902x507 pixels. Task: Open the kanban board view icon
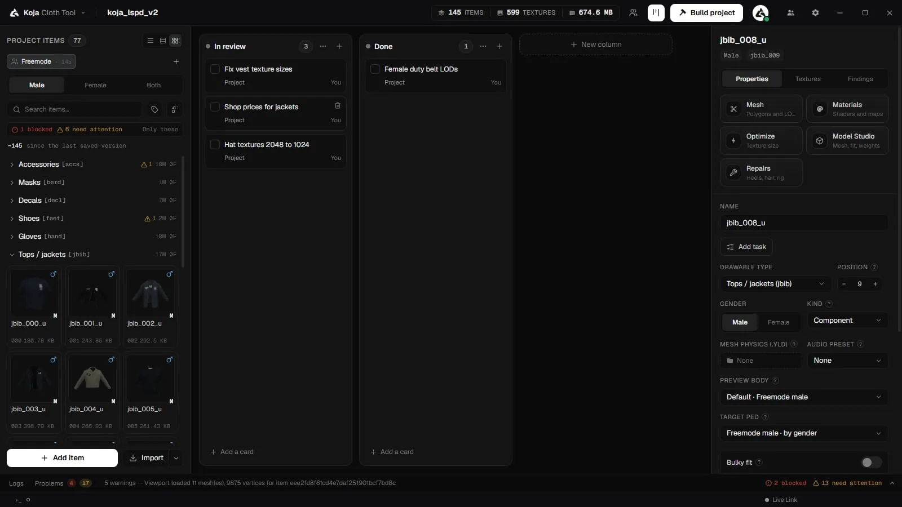click(656, 12)
